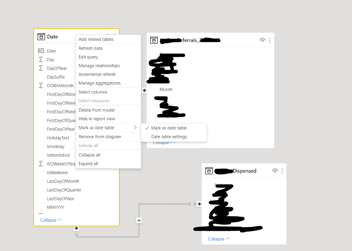Open the Referrals table more options menu
This screenshot has height=251, width=352.
pyautogui.click(x=270, y=40)
